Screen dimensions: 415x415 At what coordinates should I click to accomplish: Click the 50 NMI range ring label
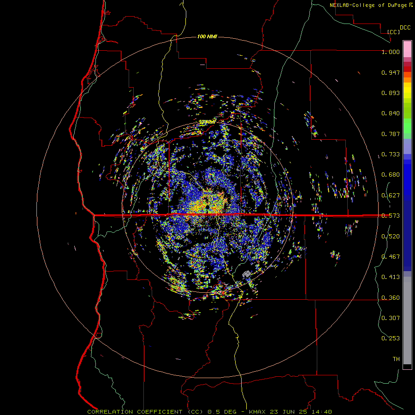coord(207,122)
